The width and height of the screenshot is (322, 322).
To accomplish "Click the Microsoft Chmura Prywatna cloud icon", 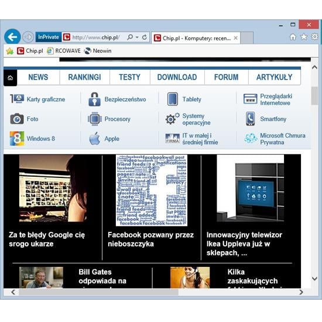I will coord(251,138).
